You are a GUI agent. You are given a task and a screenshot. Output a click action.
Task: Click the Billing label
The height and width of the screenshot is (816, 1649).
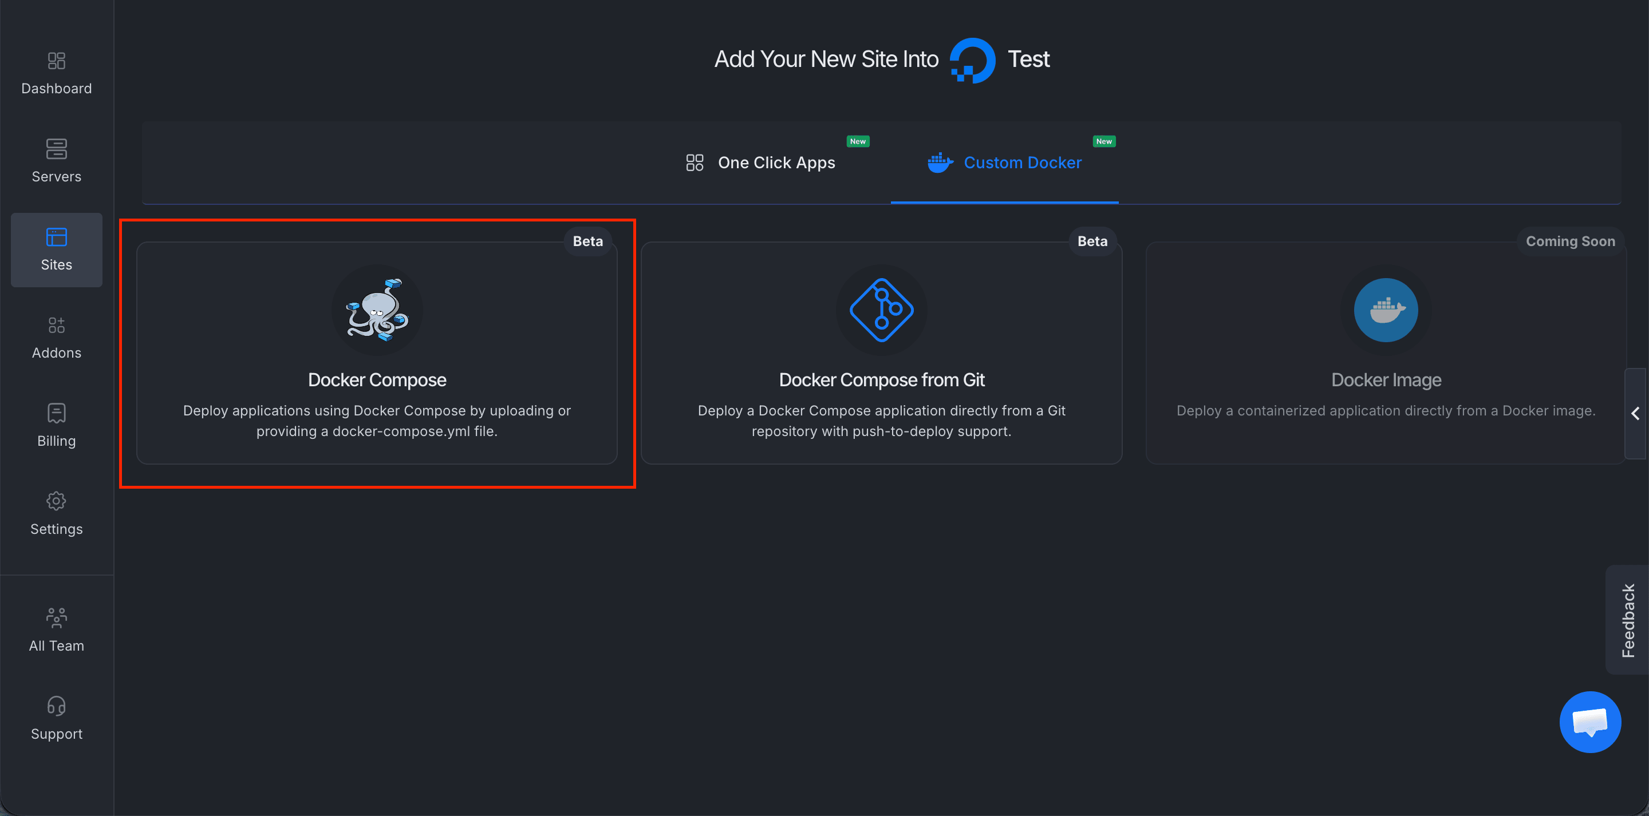point(56,441)
